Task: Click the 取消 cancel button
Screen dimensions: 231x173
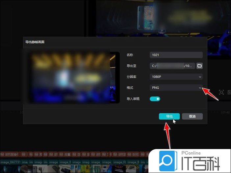Action: pos(192,117)
